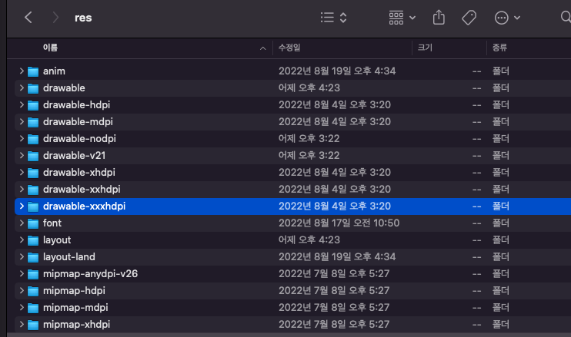The image size is (571, 337).
Task: Expand the mipmap-xhdpi folder
Action: click(22, 324)
